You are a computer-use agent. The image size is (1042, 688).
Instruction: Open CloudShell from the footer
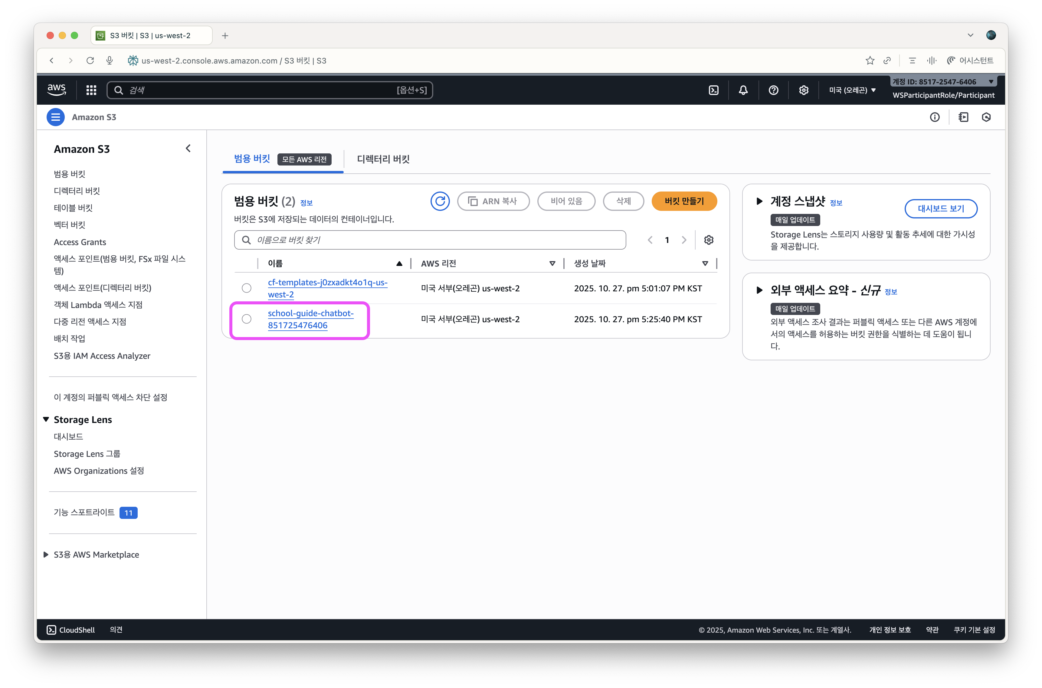point(70,630)
